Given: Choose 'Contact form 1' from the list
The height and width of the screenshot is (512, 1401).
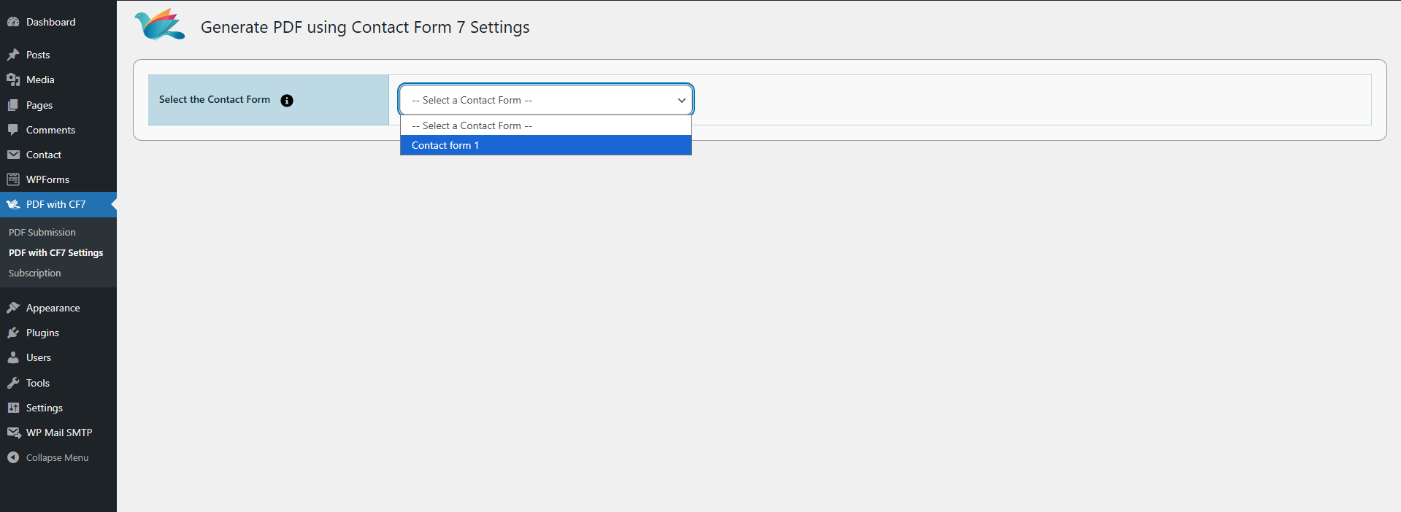Looking at the screenshot, I should (546, 145).
